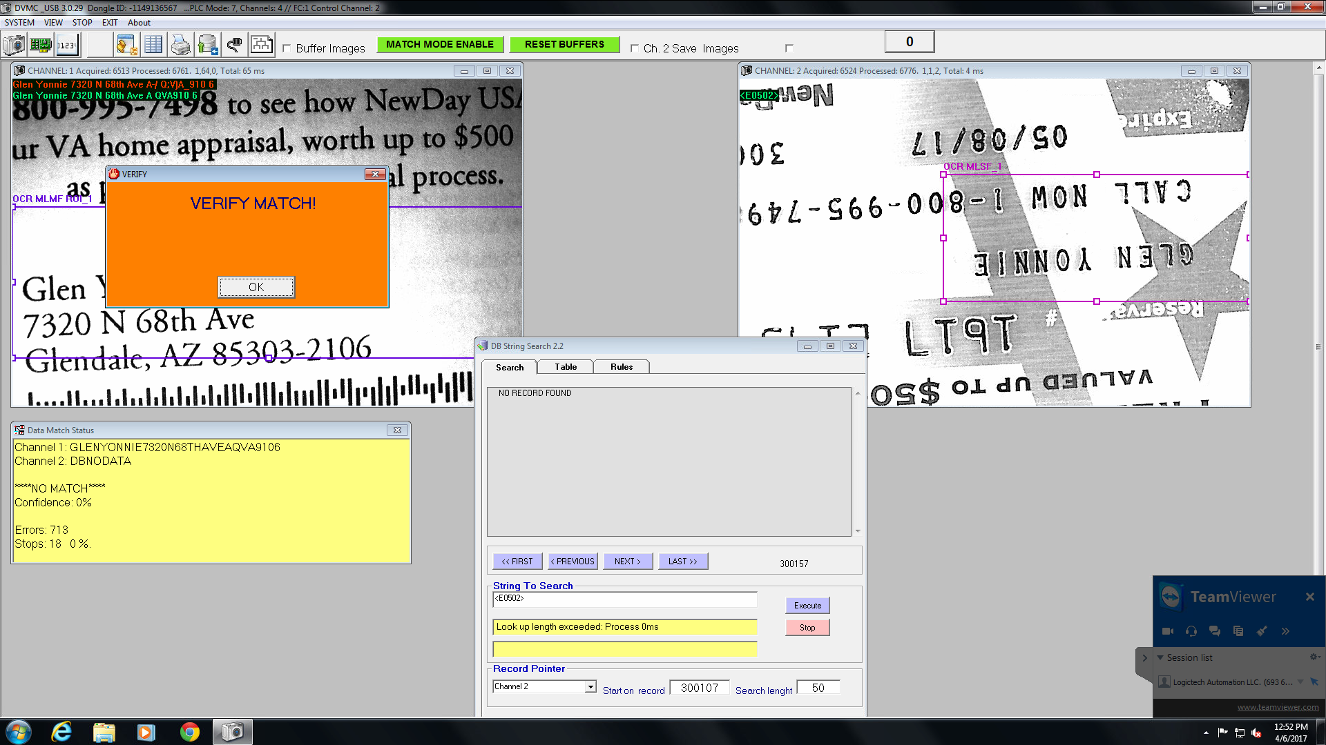Switch to the Rules tab
1326x745 pixels.
coord(622,367)
